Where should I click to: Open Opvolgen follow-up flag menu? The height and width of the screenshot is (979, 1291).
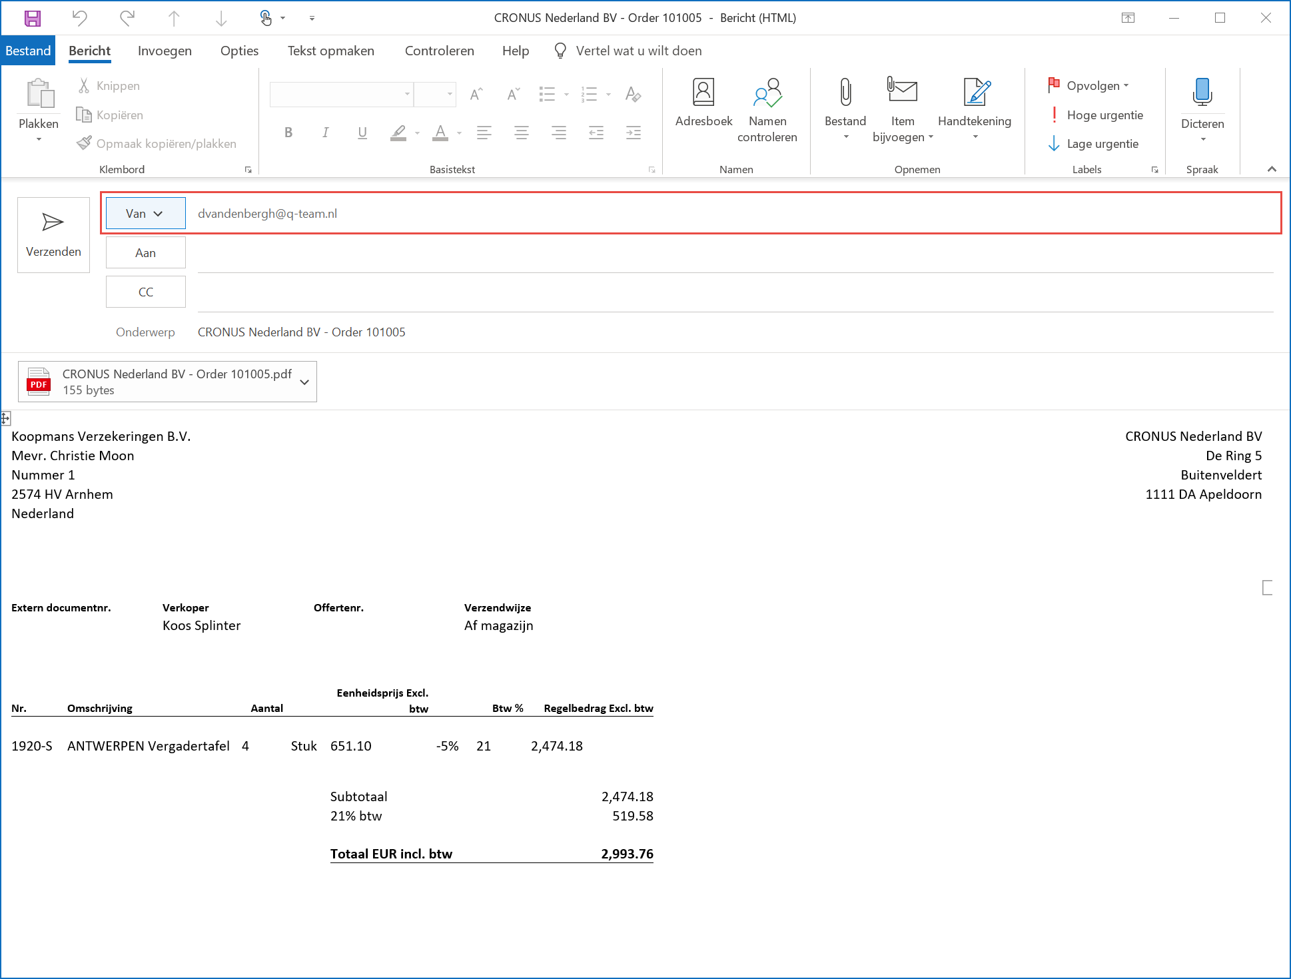click(1089, 86)
